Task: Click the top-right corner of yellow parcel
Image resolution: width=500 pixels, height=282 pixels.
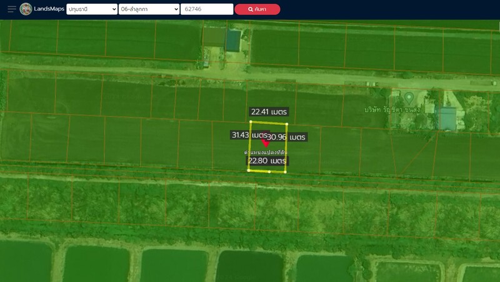Action: (286, 124)
